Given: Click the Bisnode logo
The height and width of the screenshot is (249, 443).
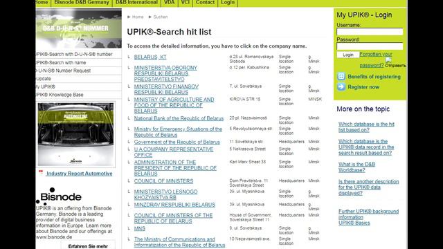Looking at the screenshot, I should [59, 196].
